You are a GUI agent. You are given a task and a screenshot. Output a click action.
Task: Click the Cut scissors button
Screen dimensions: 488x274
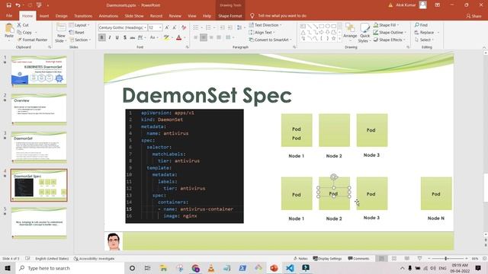tap(23, 25)
